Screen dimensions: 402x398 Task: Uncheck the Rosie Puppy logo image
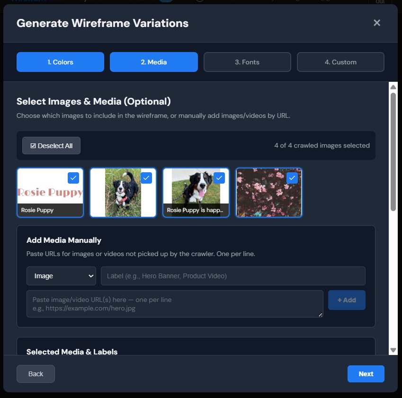point(73,178)
